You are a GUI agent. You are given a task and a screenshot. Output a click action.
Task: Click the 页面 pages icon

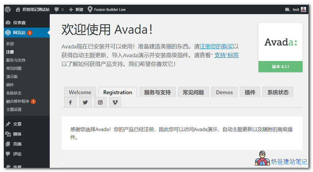point(8,144)
